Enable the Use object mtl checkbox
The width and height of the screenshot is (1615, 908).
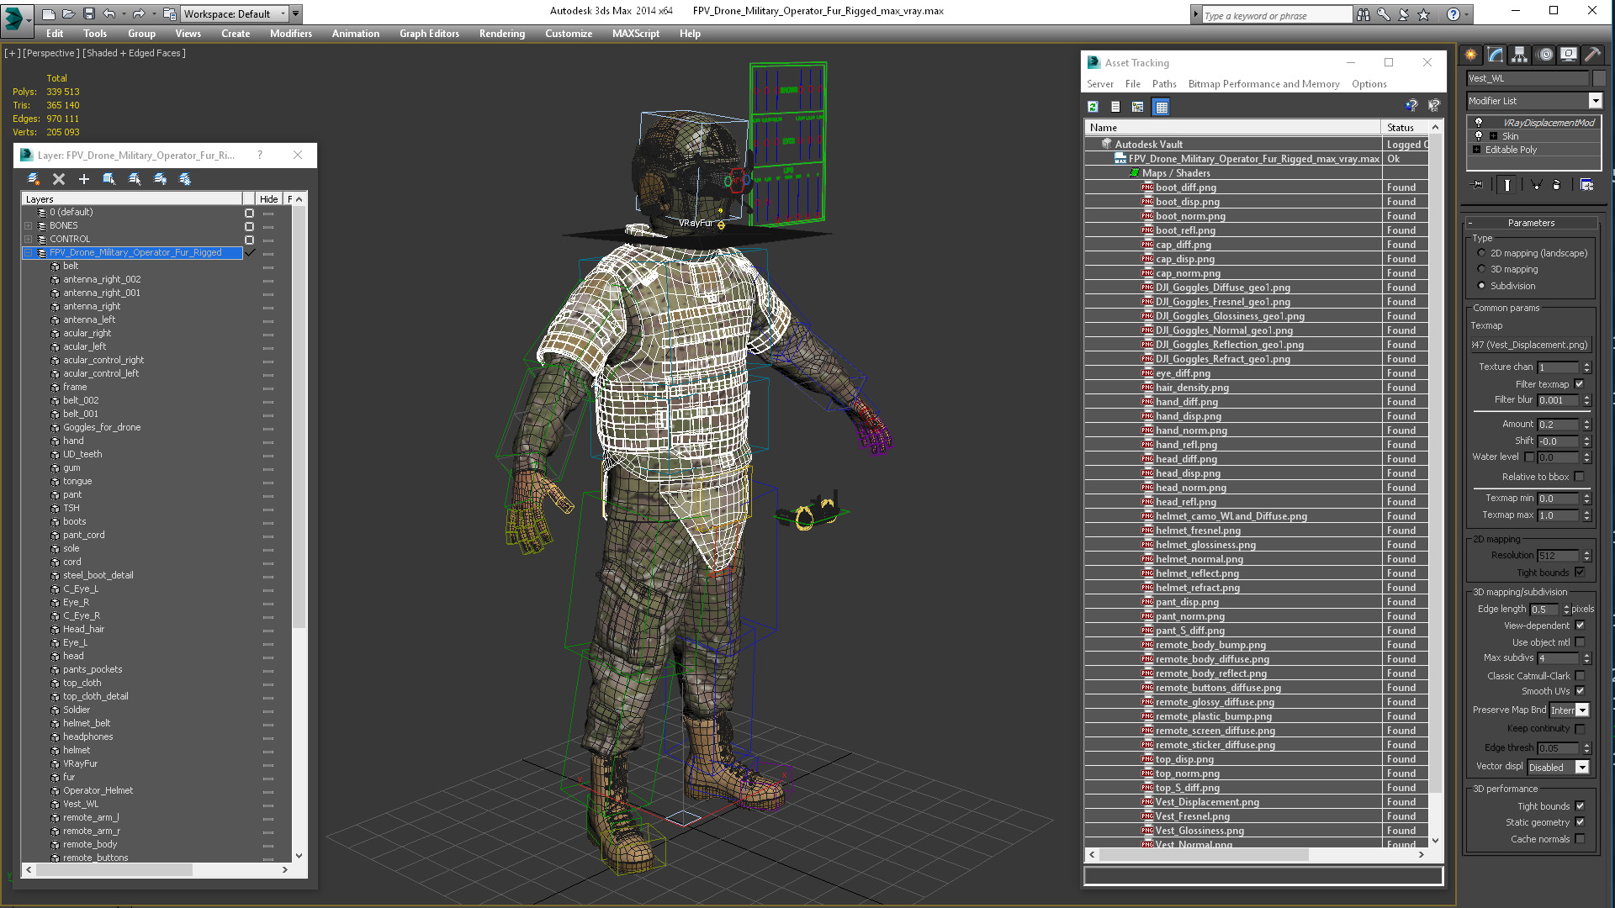point(1580,642)
